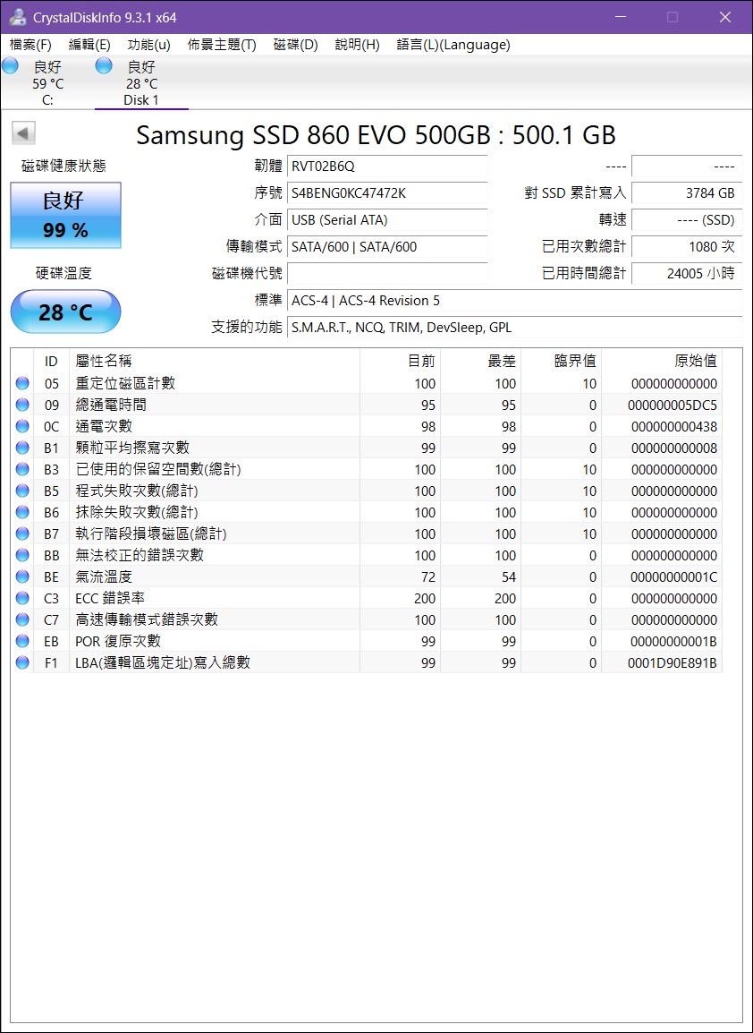Open the 功能(u) menu

(148, 45)
